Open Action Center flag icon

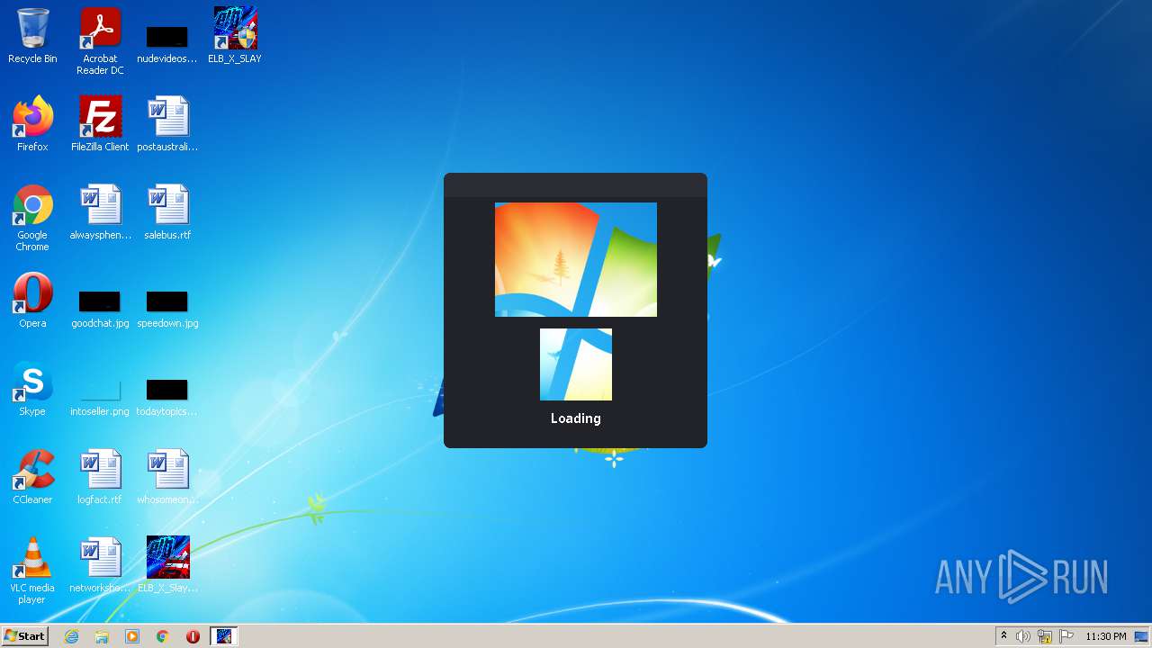(1066, 636)
